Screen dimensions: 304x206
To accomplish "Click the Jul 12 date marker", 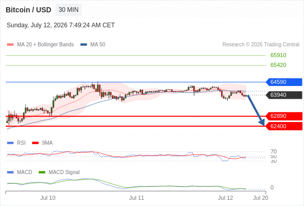I will pyautogui.click(x=225, y=198).
